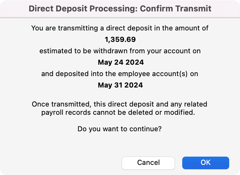Image resolution: width=240 pixels, height=175 pixels.
Task: Click the deposit amount 1,359.69
Action: tap(120, 40)
